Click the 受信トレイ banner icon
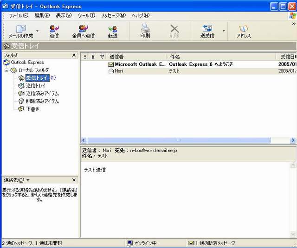Viewport: 297px width, 248px height. 6,46
